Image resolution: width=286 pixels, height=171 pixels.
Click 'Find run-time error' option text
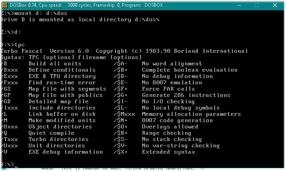click(x=62, y=82)
